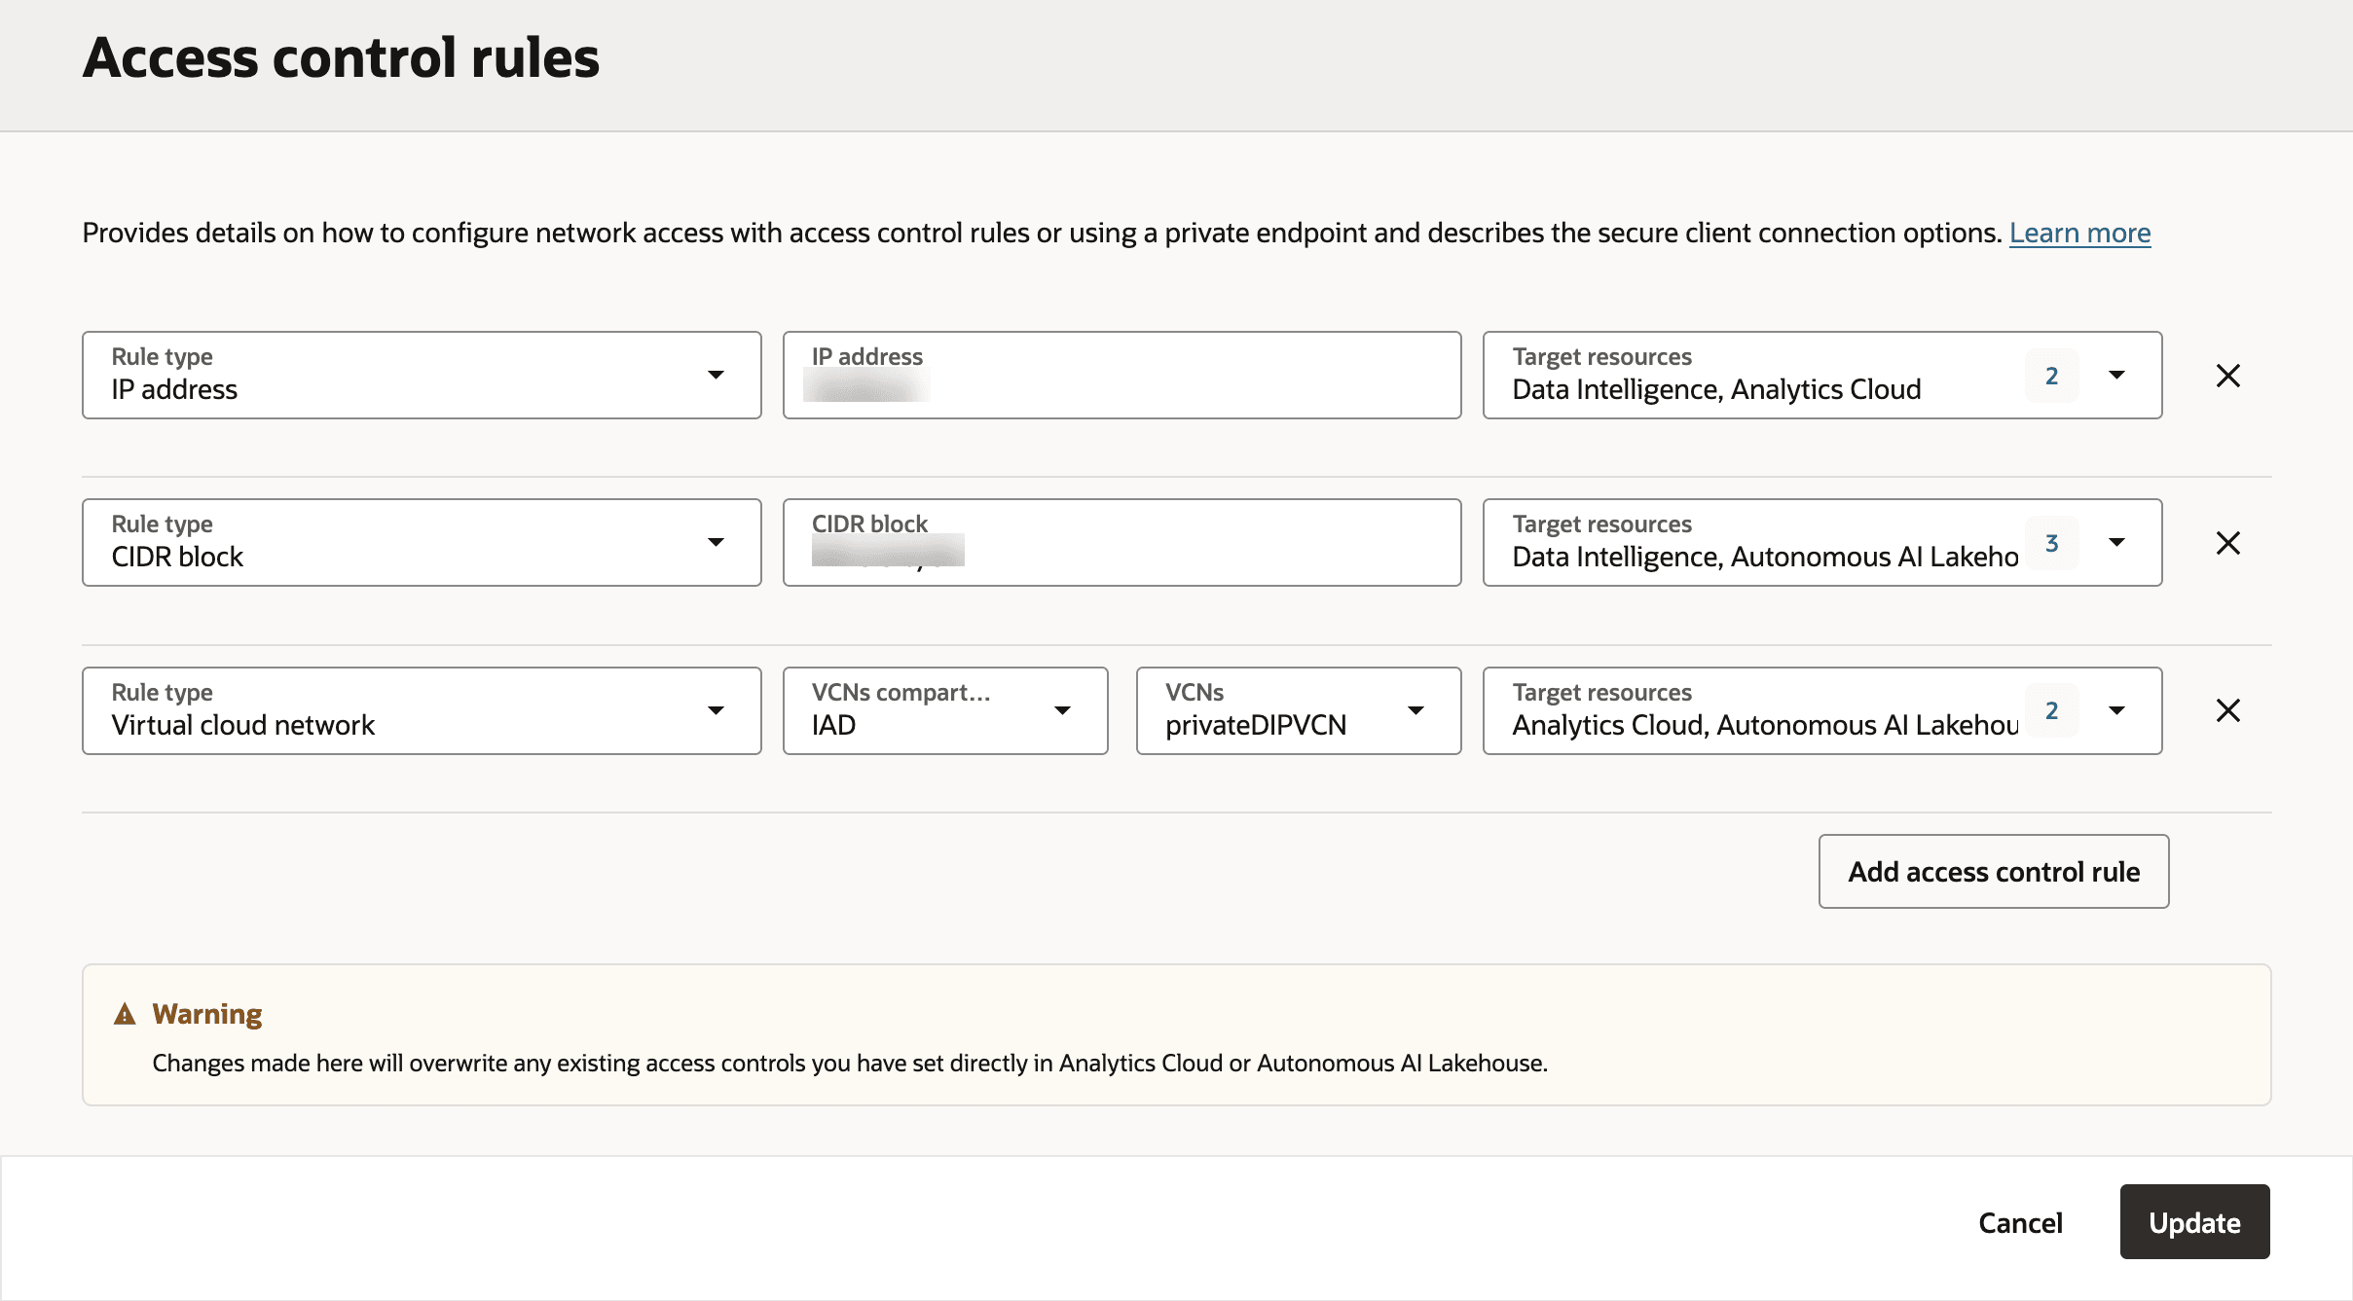Click the Warning triangle icon
The height and width of the screenshot is (1301, 2353).
point(125,1014)
